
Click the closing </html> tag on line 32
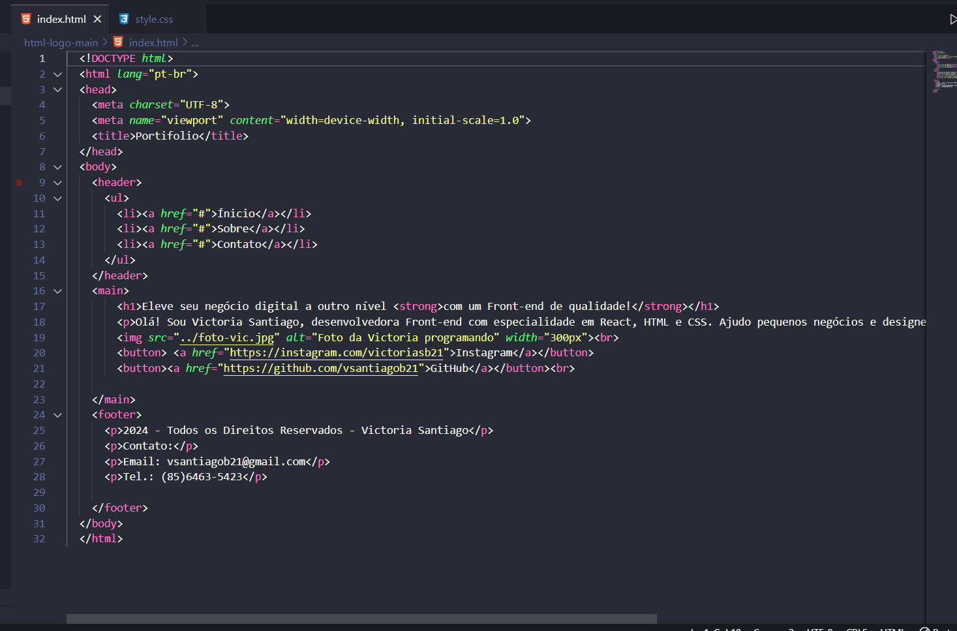pyautogui.click(x=101, y=539)
